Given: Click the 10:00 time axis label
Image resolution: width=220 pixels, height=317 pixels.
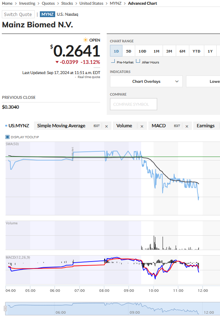Looking at the screenshot, I should (x=153, y=290).
